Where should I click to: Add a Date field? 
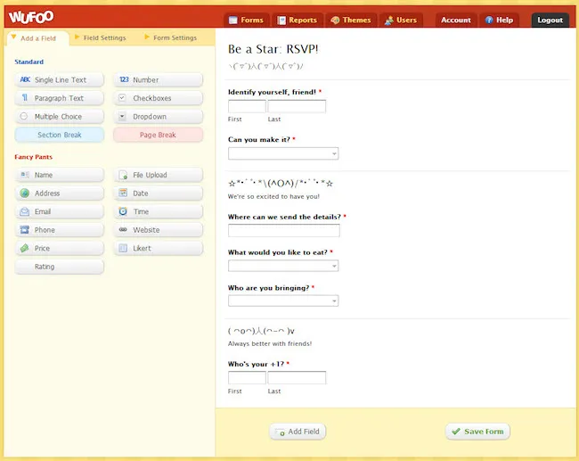pos(158,193)
